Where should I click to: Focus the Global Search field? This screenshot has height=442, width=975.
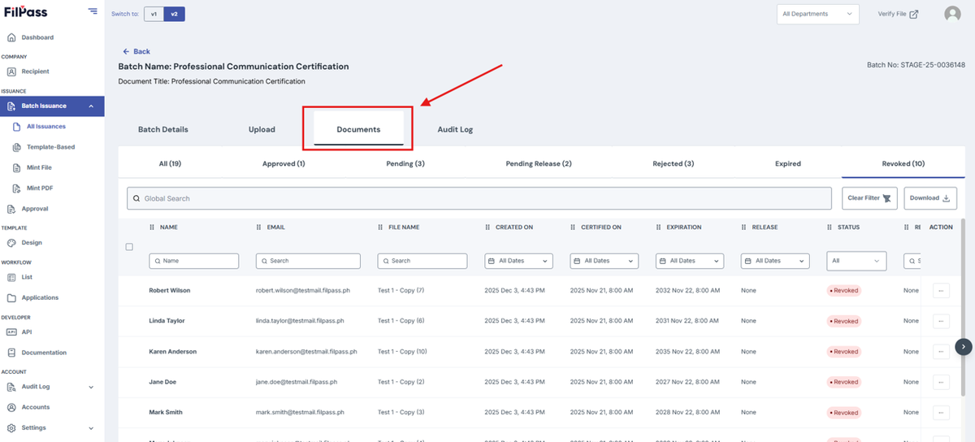pos(479,198)
